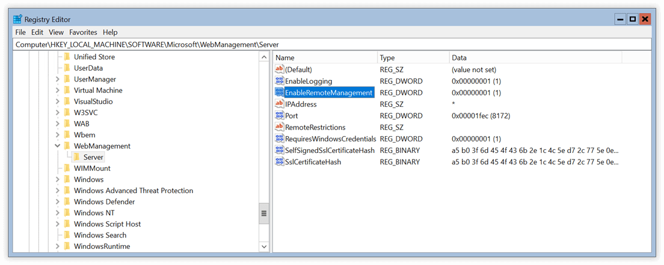Click the SelfSignedSslCertificateHash binary icon
Screen dimensions: 664x265
coord(280,150)
